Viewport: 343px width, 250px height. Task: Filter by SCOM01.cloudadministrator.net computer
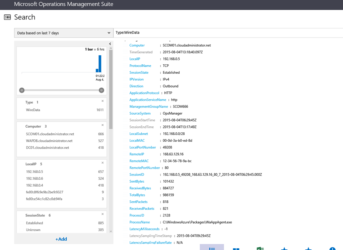[x=50, y=134]
